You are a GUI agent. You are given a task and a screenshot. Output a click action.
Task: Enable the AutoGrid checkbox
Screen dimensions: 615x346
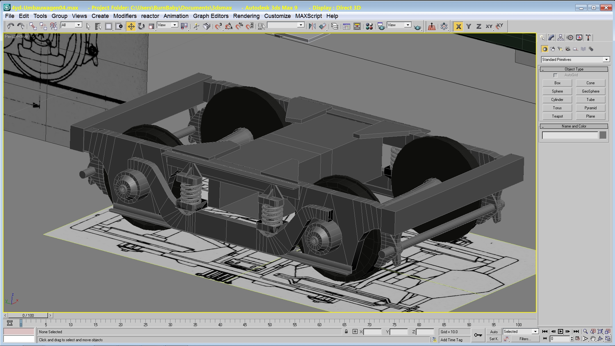(x=555, y=75)
